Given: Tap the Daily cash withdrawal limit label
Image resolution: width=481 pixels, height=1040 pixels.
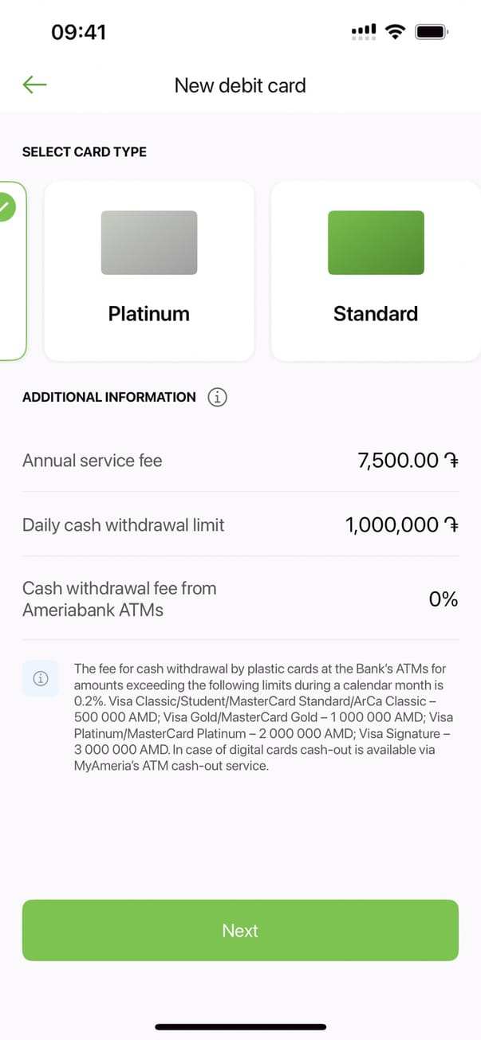Looking at the screenshot, I should [x=124, y=525].
